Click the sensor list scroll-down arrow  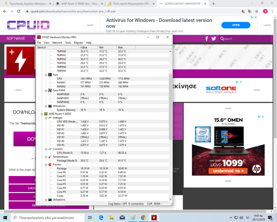[170, 199]
